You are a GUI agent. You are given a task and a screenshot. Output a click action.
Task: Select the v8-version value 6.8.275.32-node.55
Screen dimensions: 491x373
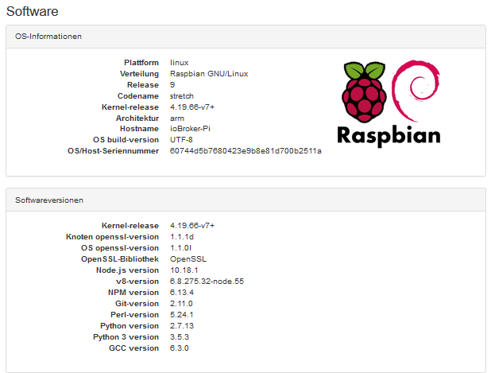point(207,282)
